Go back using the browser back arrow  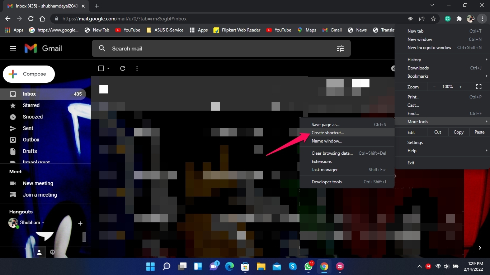[x=8, y=19]
